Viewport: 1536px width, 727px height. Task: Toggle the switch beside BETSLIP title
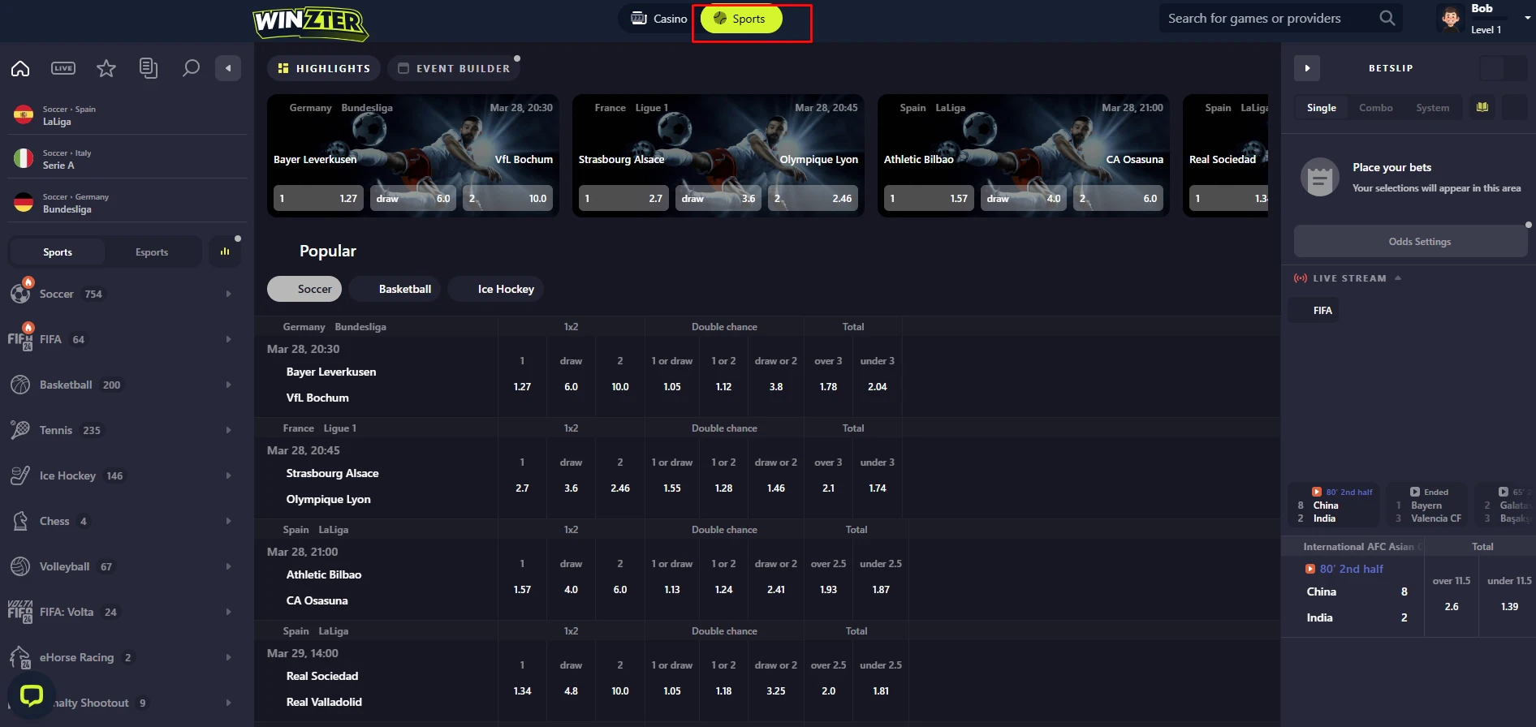(1504, 68)
